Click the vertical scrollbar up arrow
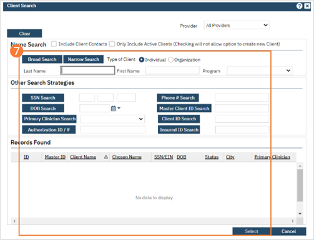The width and height of the screenshot is (314, 240). pyautogui.click(x=300, y=166)
